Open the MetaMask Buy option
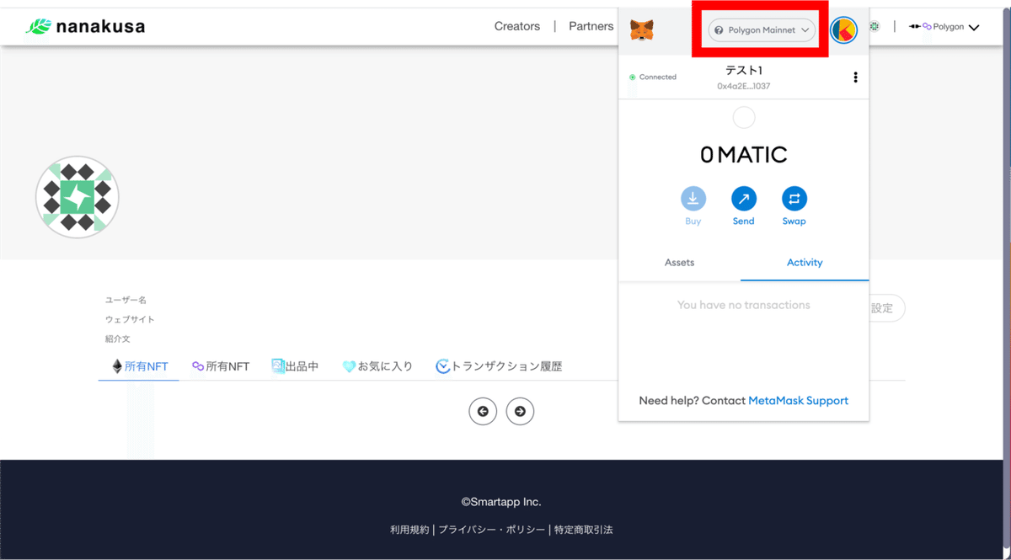The width and height of the screenshot is (1011, 560). click(693, 205)
